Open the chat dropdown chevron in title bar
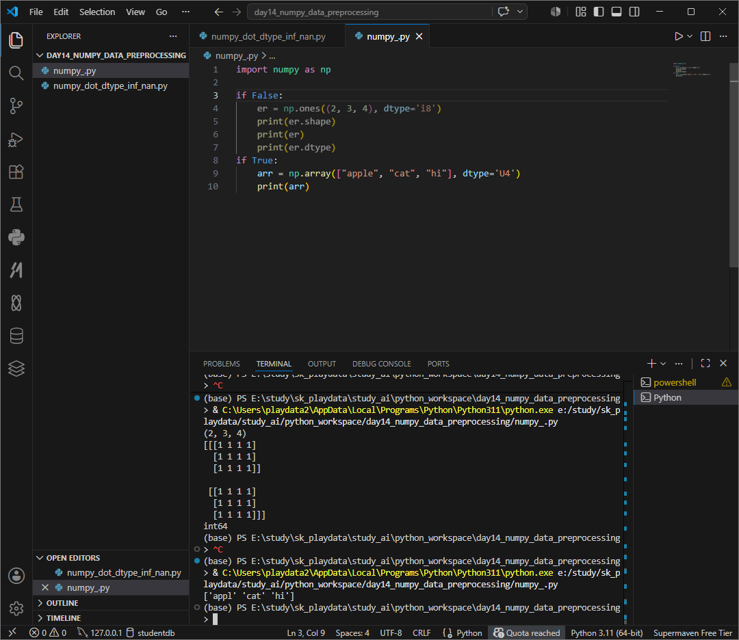The height and width of the screenshot is (640, 739). click(x=520, y=12)
